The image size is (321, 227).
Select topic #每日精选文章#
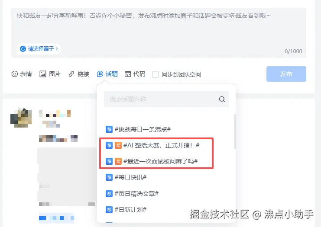click(136, 194)
